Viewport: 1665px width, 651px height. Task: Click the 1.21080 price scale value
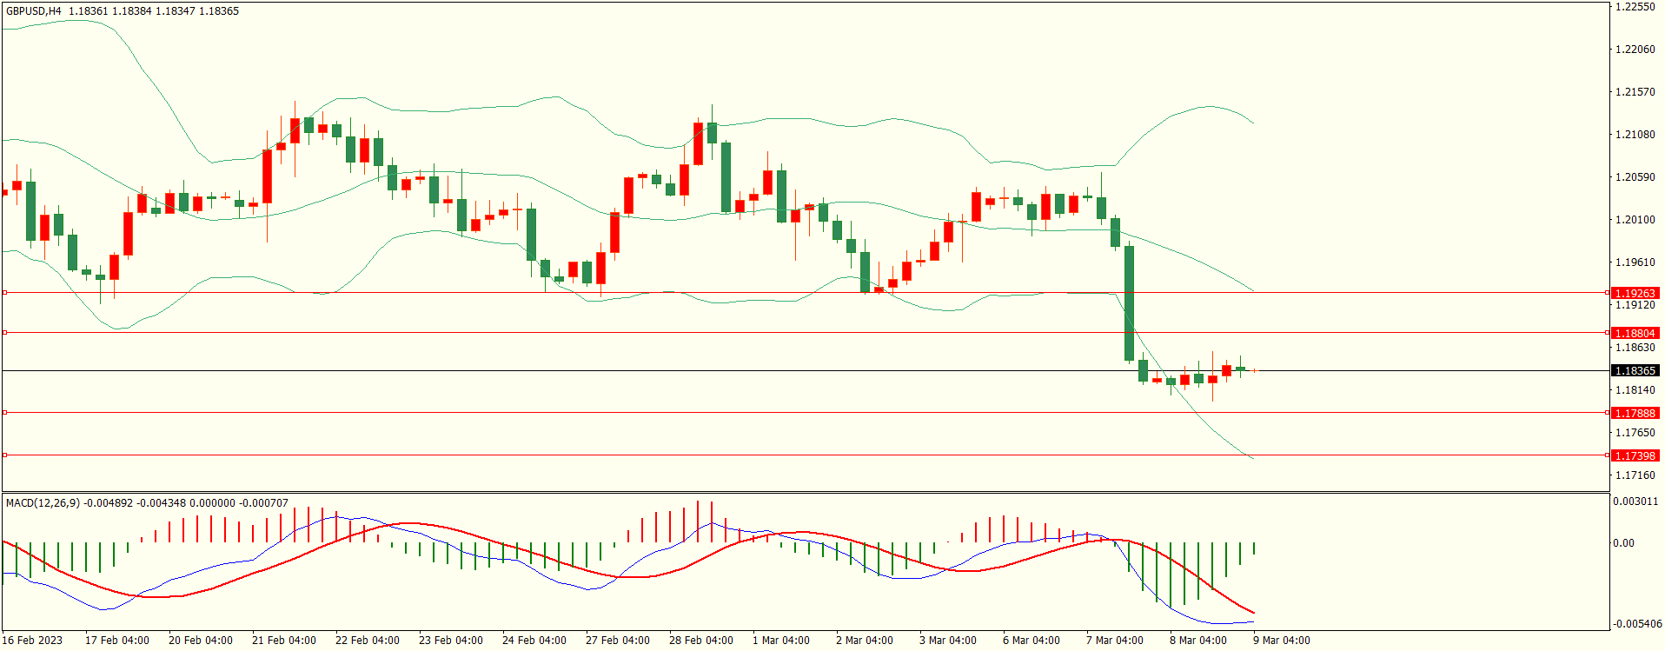click(1635, 135)
